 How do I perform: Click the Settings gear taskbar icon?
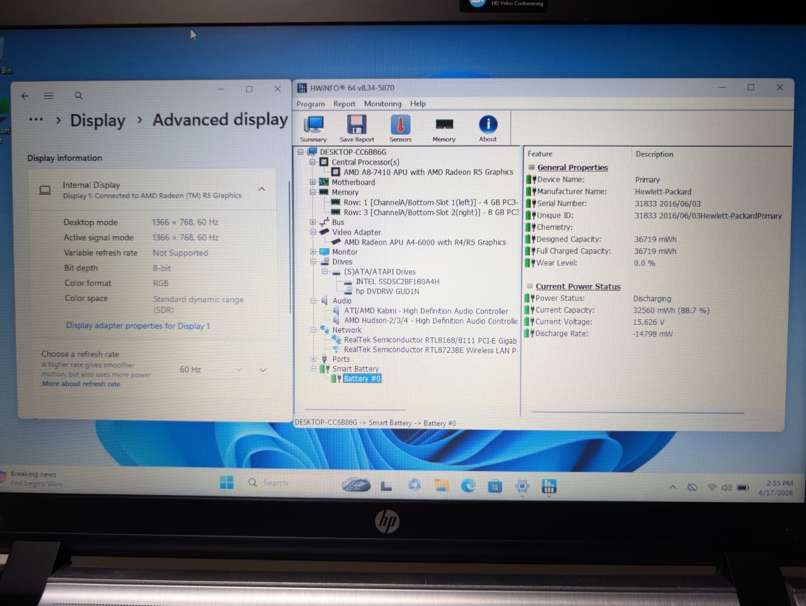click(522, 486)
